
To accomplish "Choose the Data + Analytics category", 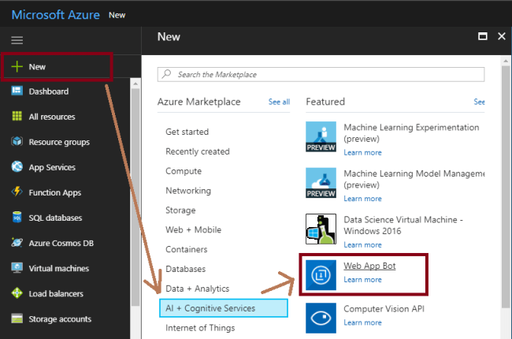I will click(x=198, y=289).
